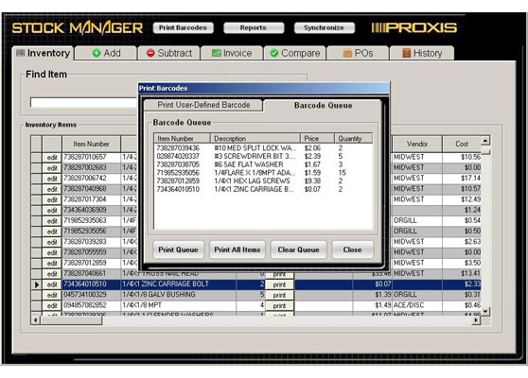This screenshot has width=528, height=378.
Task: Sort queue by Description column header
Action: click(x=255, y=139)
